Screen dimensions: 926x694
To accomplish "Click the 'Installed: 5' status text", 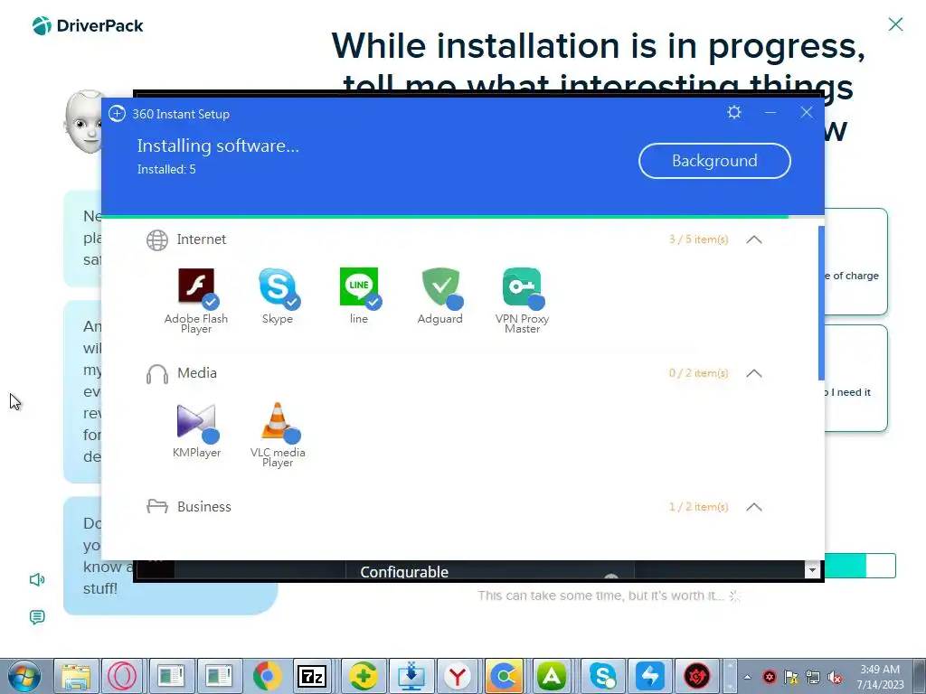I will [x=166, y=169].
